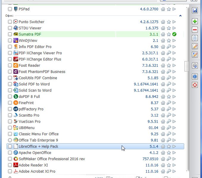The width and height of the screenshot is (202, 178).
Task: Click key icon for PDF-XChange Editor Plus
Action: tap(169, 59)
